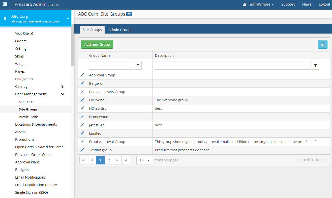Go to last page of groups
332x198 pixels.
point(126,160)
